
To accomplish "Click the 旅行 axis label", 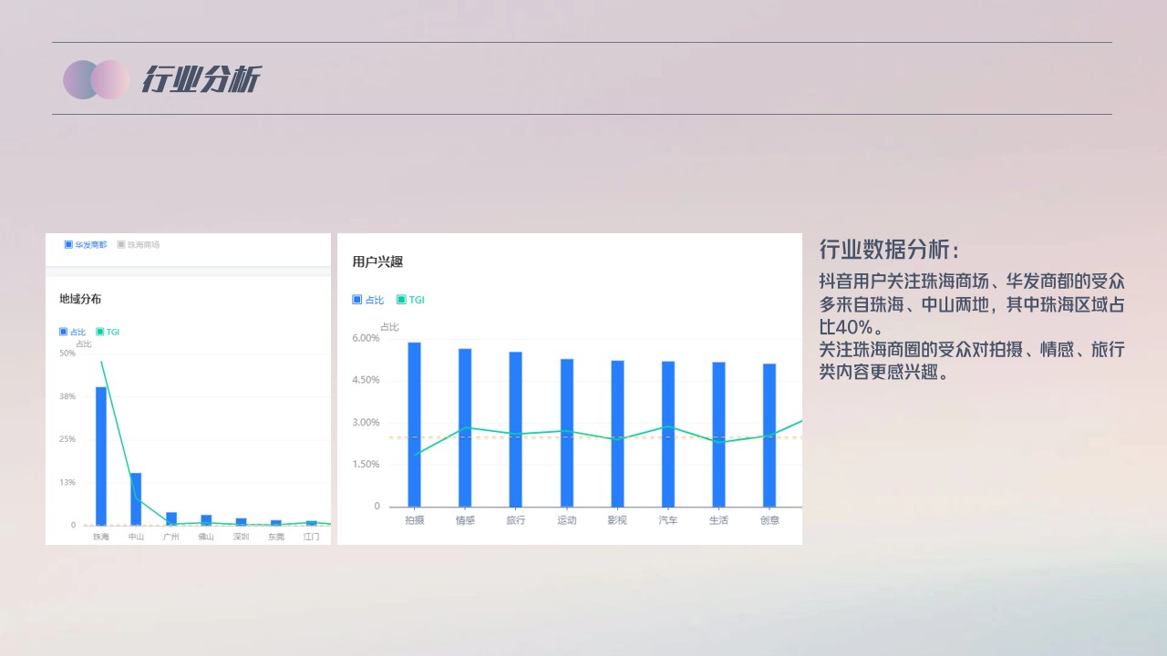I will tap(516, 520).
